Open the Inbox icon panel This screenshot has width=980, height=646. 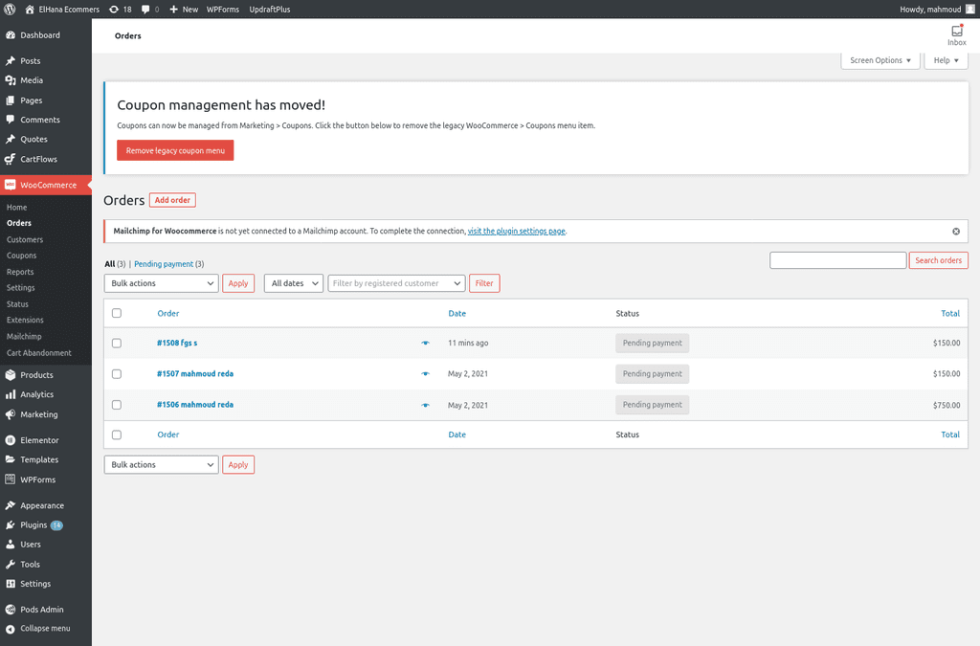click(956, 32)
